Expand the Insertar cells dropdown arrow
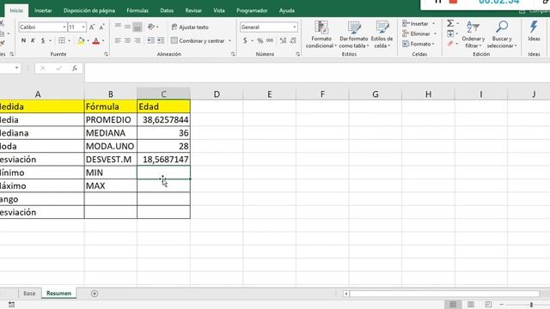Screen dimensions: 550x309 coord(434,23)
